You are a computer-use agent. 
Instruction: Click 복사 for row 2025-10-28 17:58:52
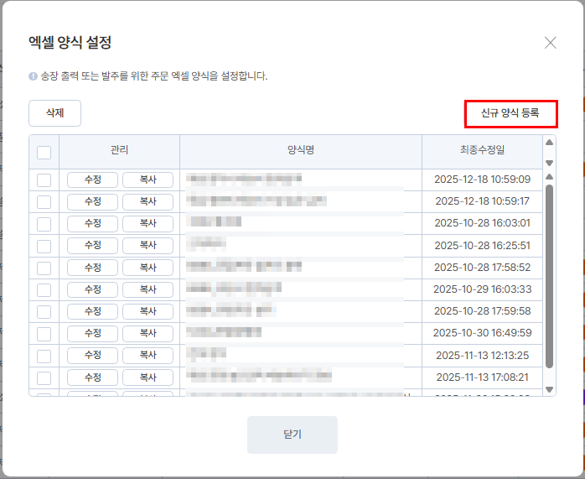(148, 268)
